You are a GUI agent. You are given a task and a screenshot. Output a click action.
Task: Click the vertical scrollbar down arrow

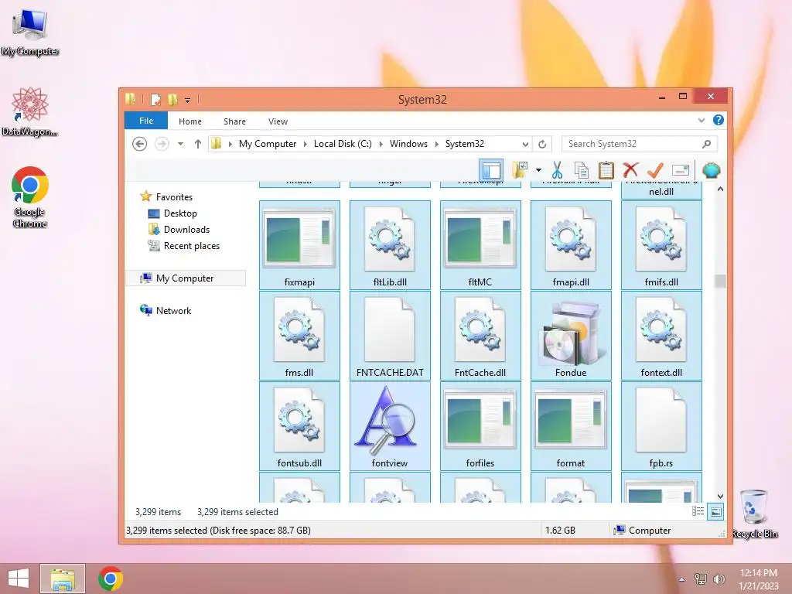point(720,497)
